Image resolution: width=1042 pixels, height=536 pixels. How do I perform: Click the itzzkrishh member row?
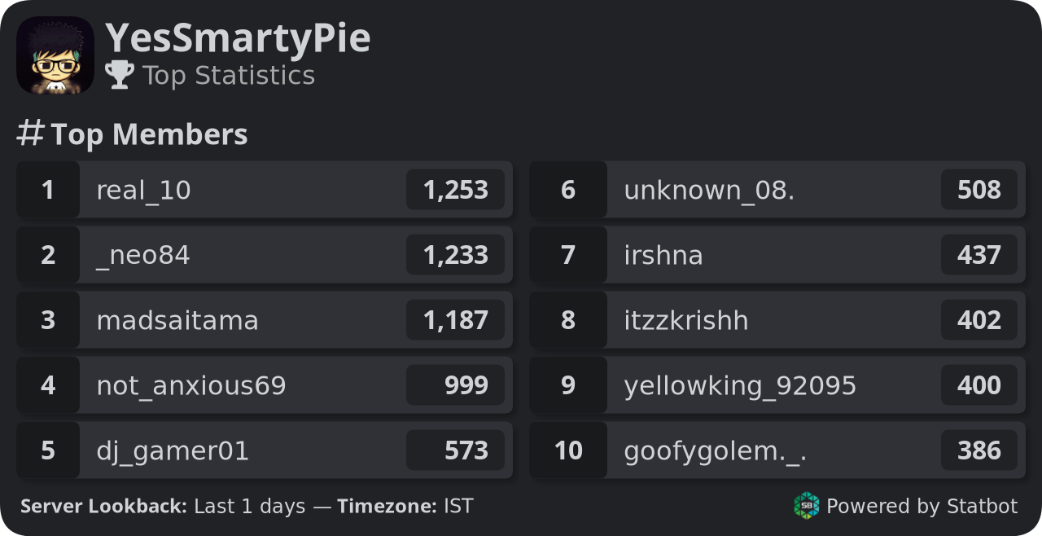tap(777, 320)
